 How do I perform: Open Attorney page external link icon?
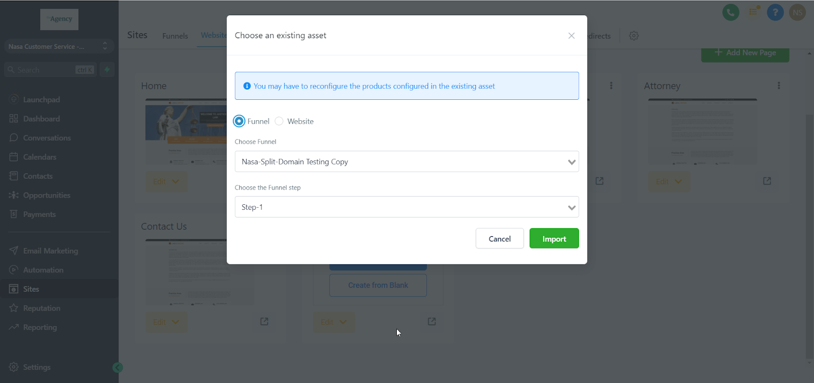(x=767, y=181)
